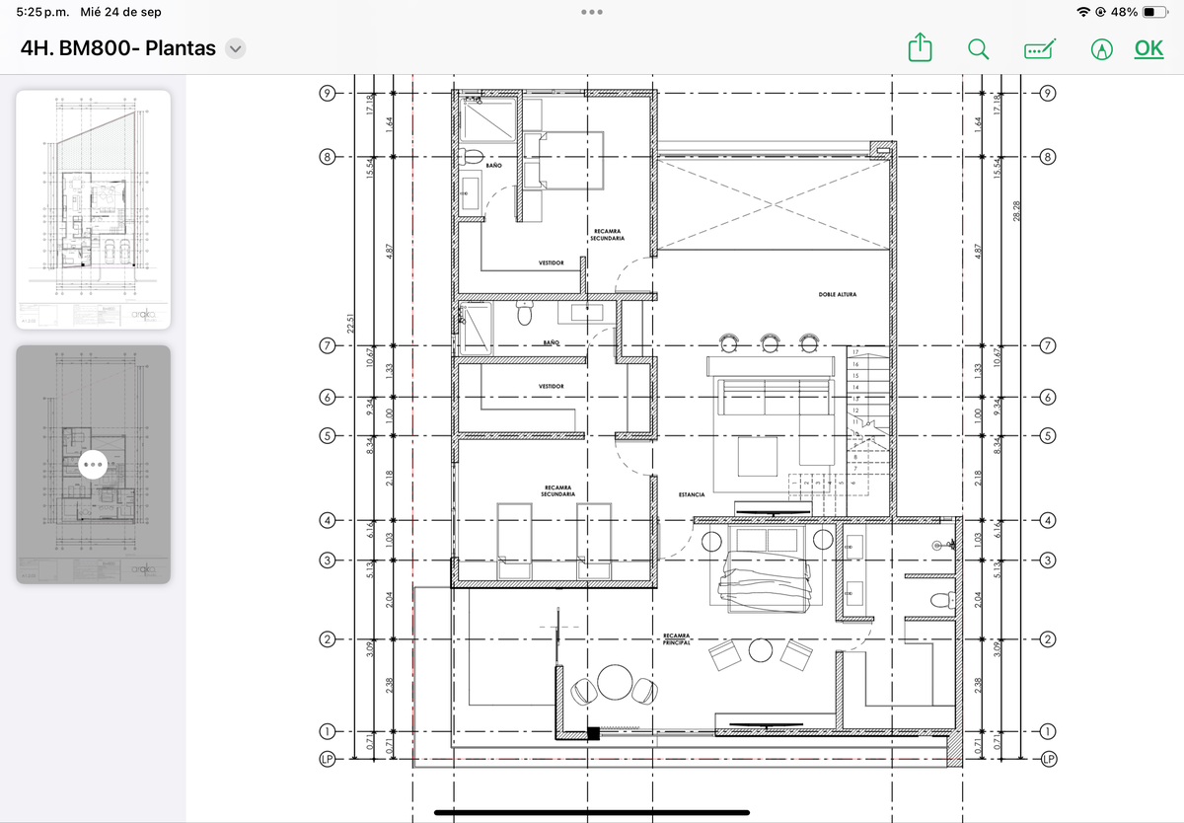
Task: Open the ellipsis options on the selected page thumbnail
Action: click(x=93, y=465)
